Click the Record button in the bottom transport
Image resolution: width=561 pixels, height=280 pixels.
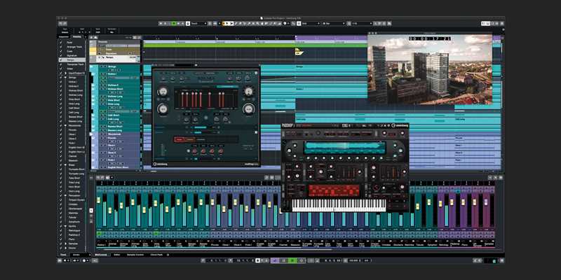(x=302, y=260)
